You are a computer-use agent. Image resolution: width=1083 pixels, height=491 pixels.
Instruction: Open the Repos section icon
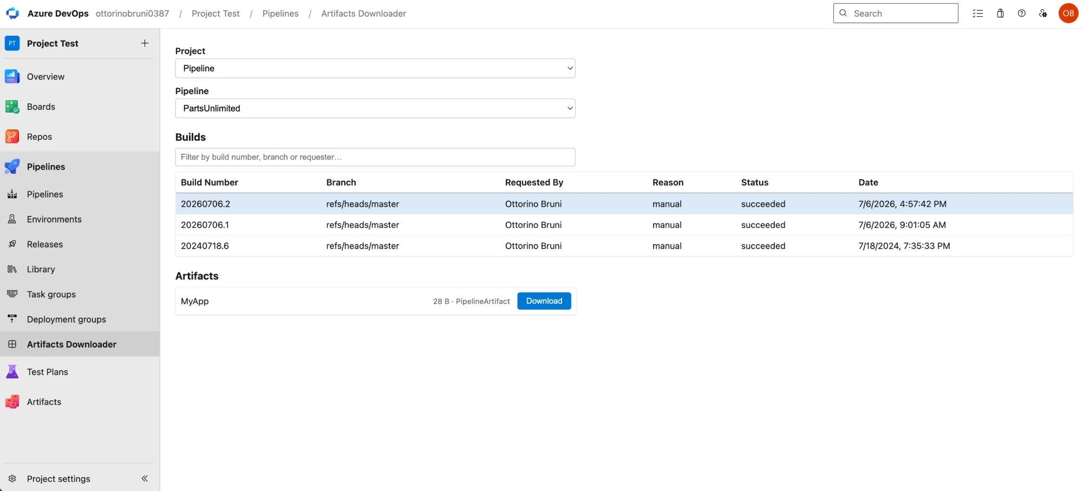[x=12, y=136]
